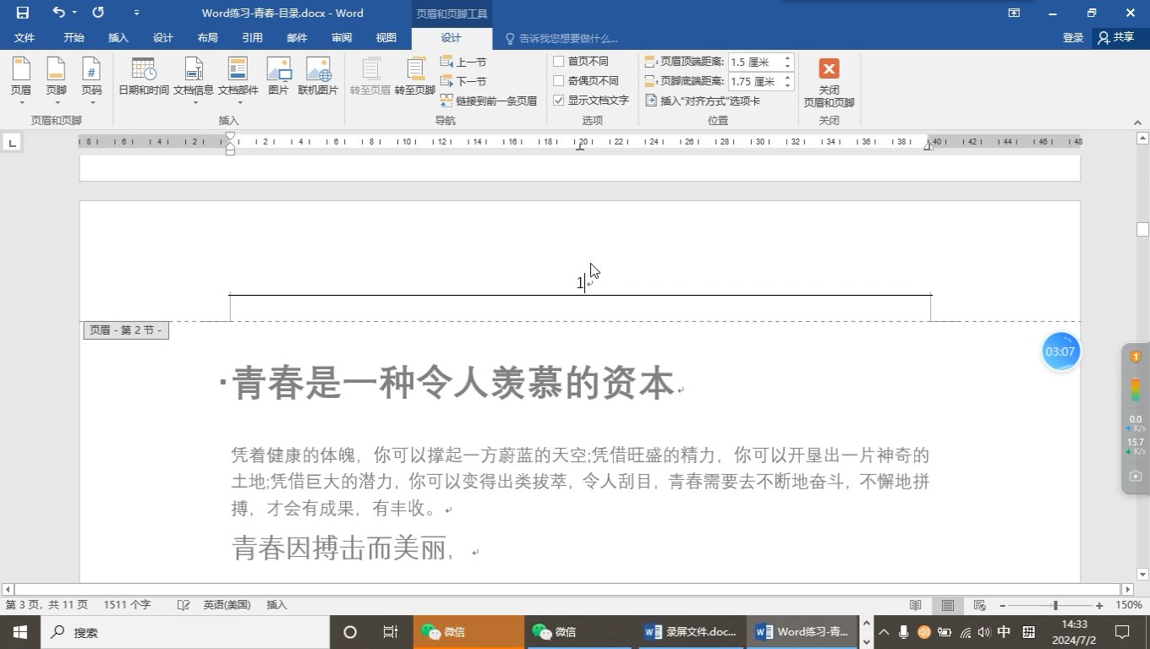The width and height of the screenshot is (1150, 649).
Task: Click the footer bottom distance 1.75 厘米 field
Action: point(754,82)
